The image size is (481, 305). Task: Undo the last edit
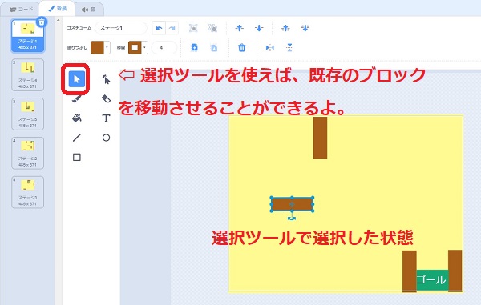pyautogui.click(x=159, y=28)
